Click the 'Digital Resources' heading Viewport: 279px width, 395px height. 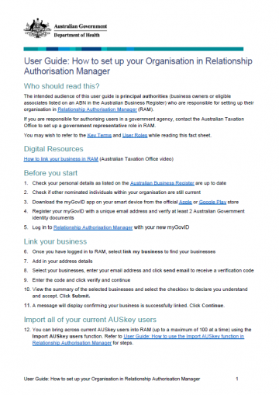point(53,149)
